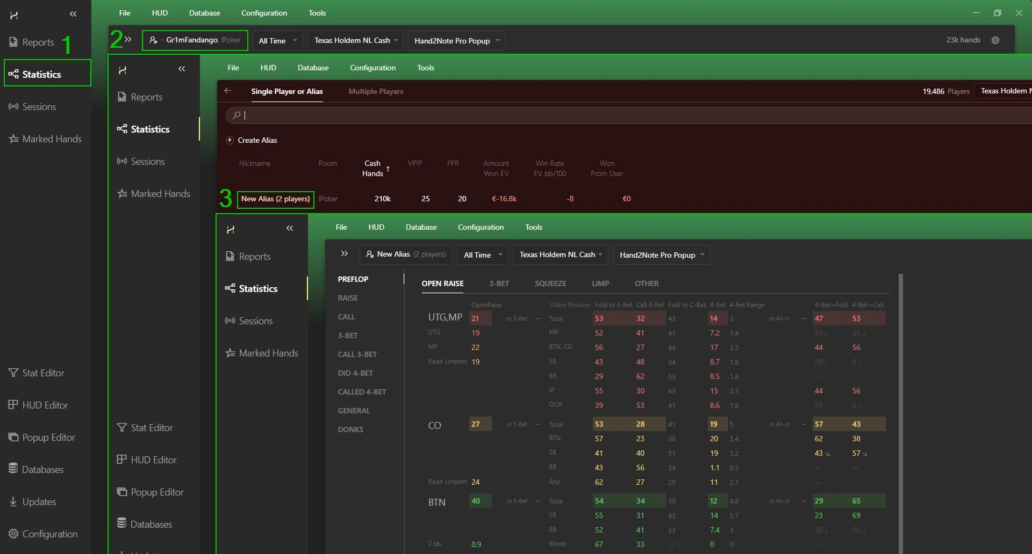Image resolution: width=1032 pixels, height=554 pixels.
Task: Click the plus icon for Create Alias
Action: click(x=230, y=140)
